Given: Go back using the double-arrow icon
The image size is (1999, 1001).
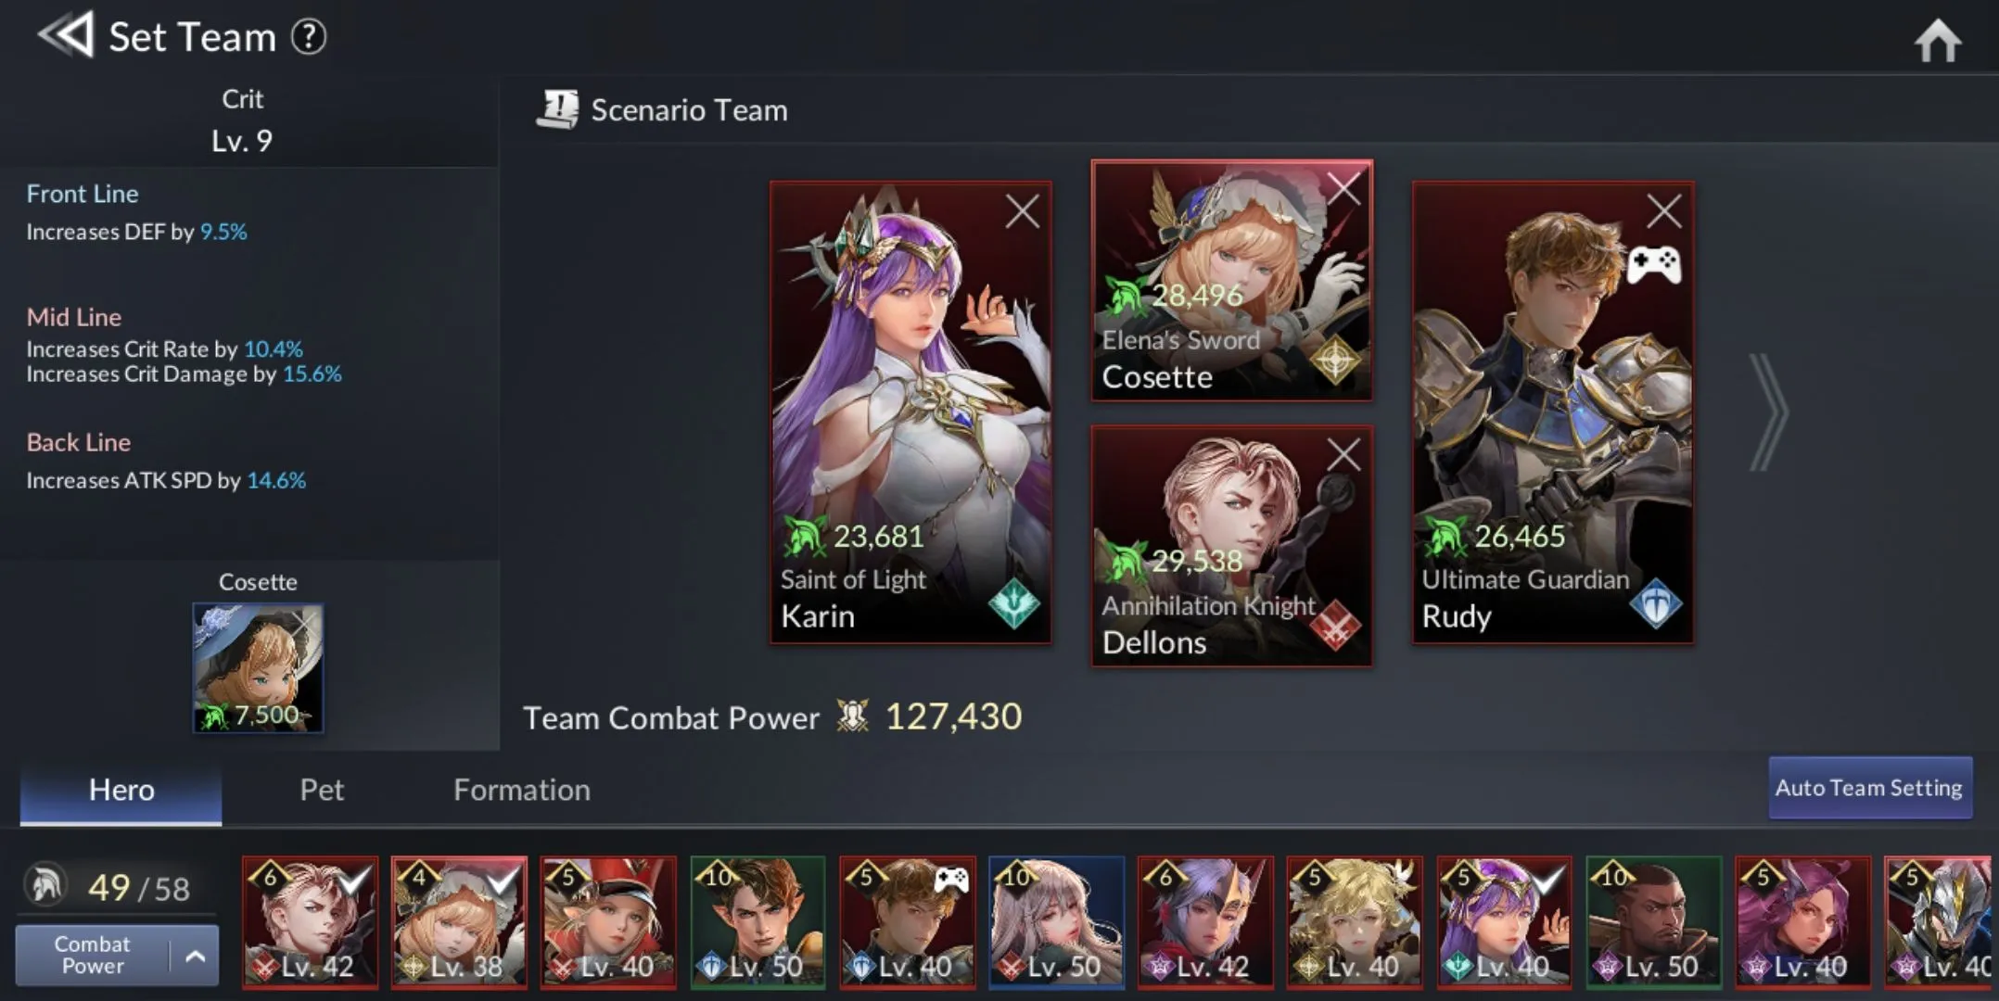Looking at the screenshot, I should (65, 36).
